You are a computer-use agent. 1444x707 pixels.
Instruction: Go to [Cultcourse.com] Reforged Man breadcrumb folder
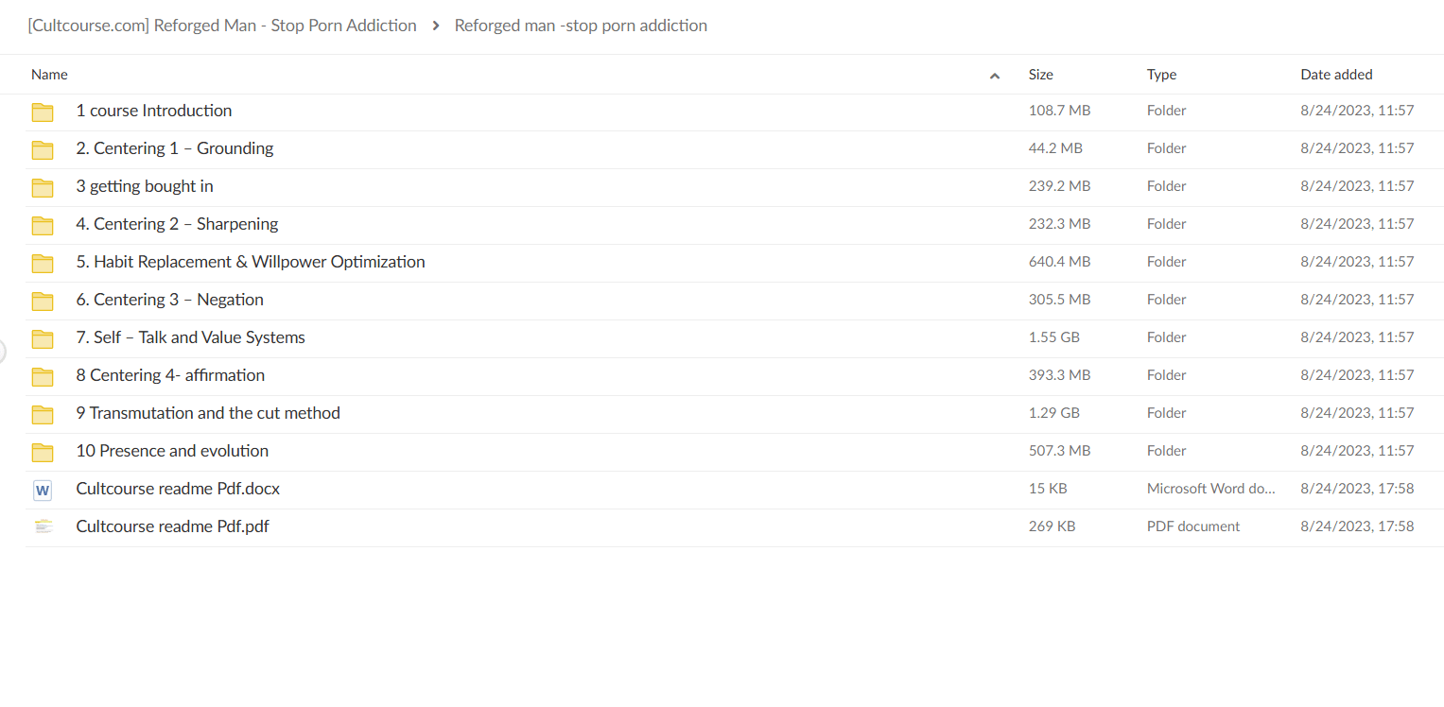222,26
